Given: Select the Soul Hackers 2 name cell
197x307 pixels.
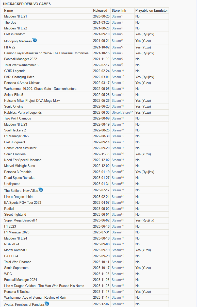Looking at the screenshot, I should 47,130.
